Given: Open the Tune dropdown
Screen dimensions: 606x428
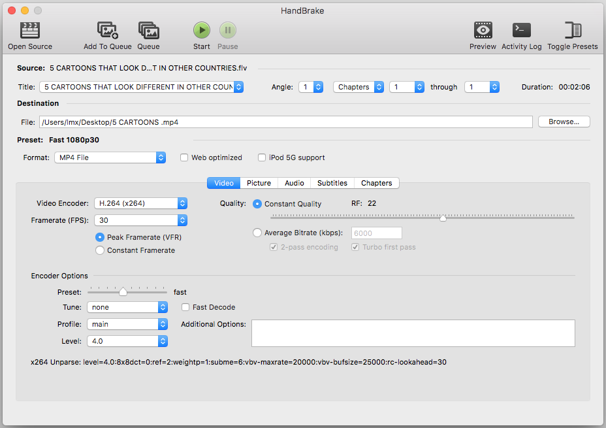Looking at the screenshot, I should point(127,307).
